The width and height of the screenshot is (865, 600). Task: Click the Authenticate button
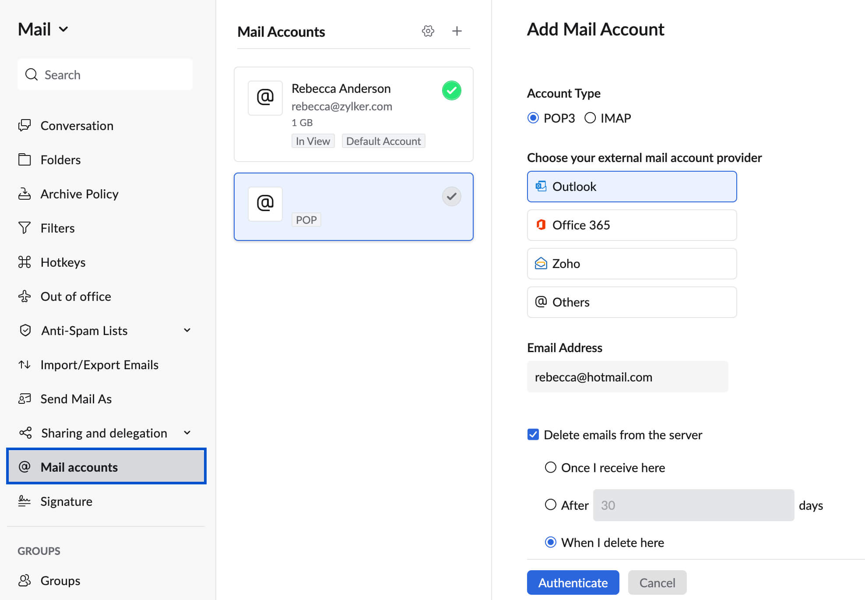[573, 582]
